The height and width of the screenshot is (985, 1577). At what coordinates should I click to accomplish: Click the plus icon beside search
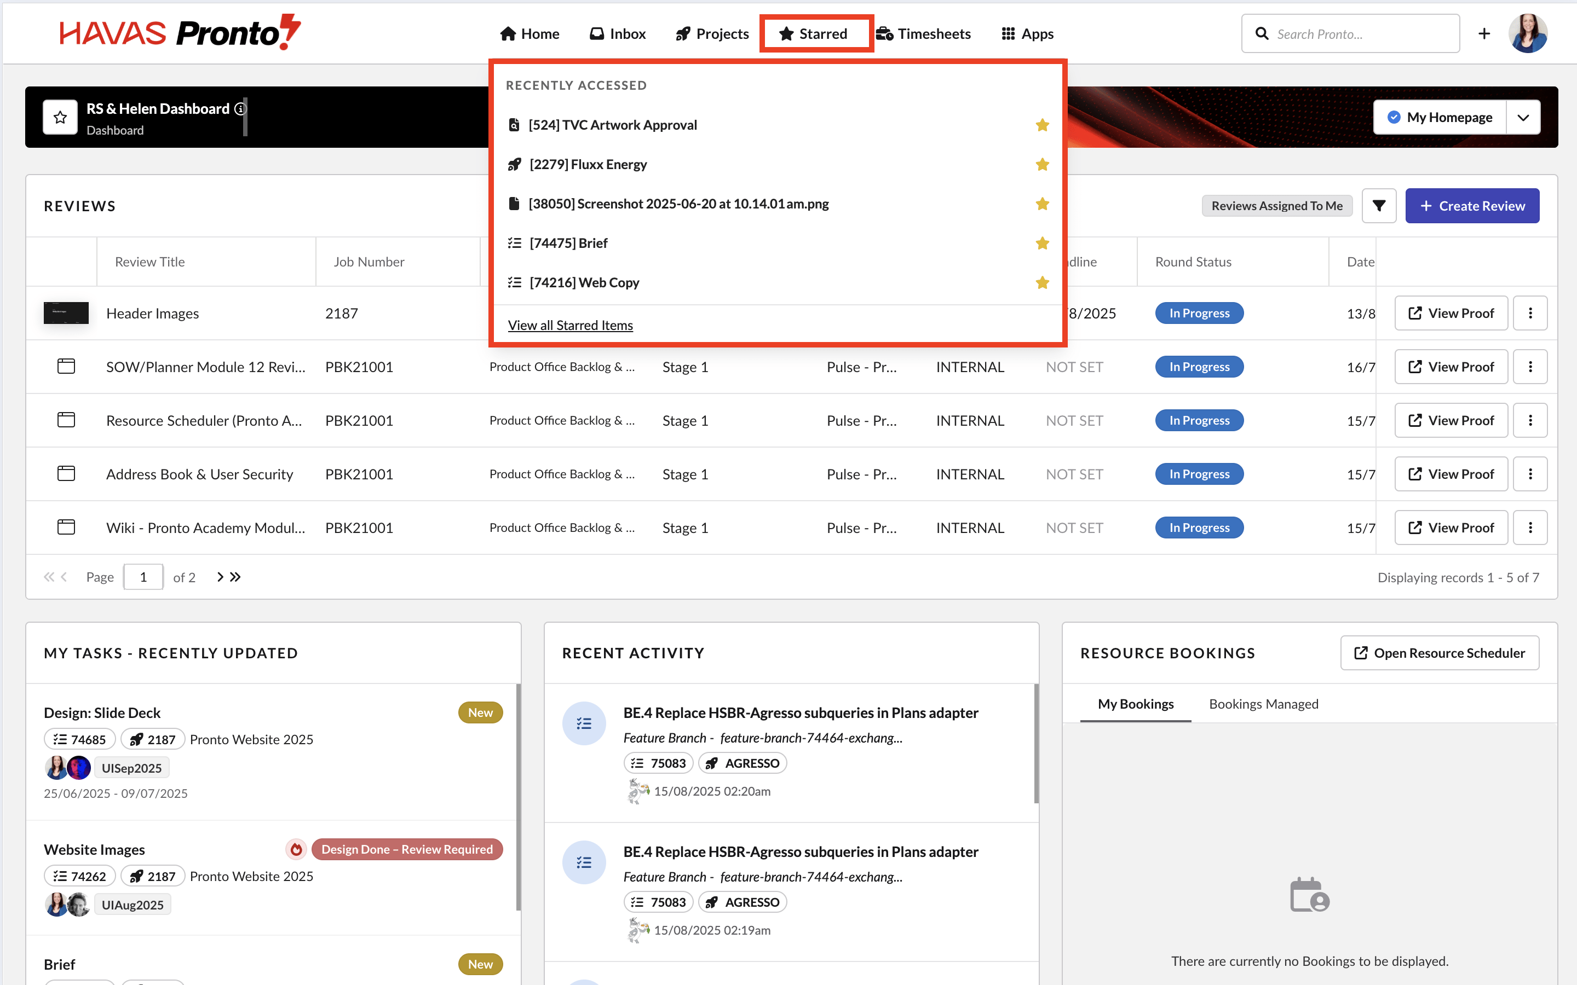click(1484, 34)
